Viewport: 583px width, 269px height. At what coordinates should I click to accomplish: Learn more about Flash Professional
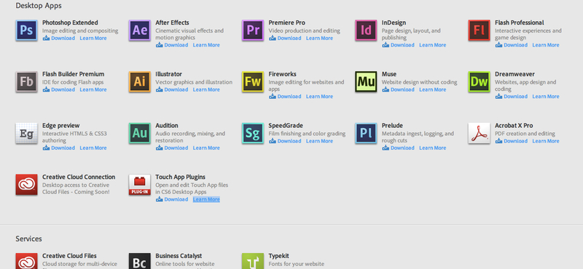coord(546,45)
